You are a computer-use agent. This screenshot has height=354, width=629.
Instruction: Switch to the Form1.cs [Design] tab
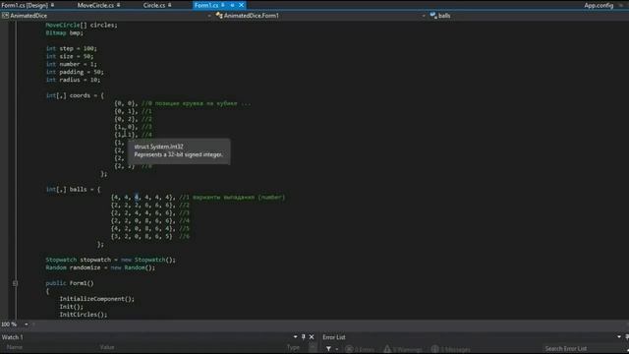point(25,5)
